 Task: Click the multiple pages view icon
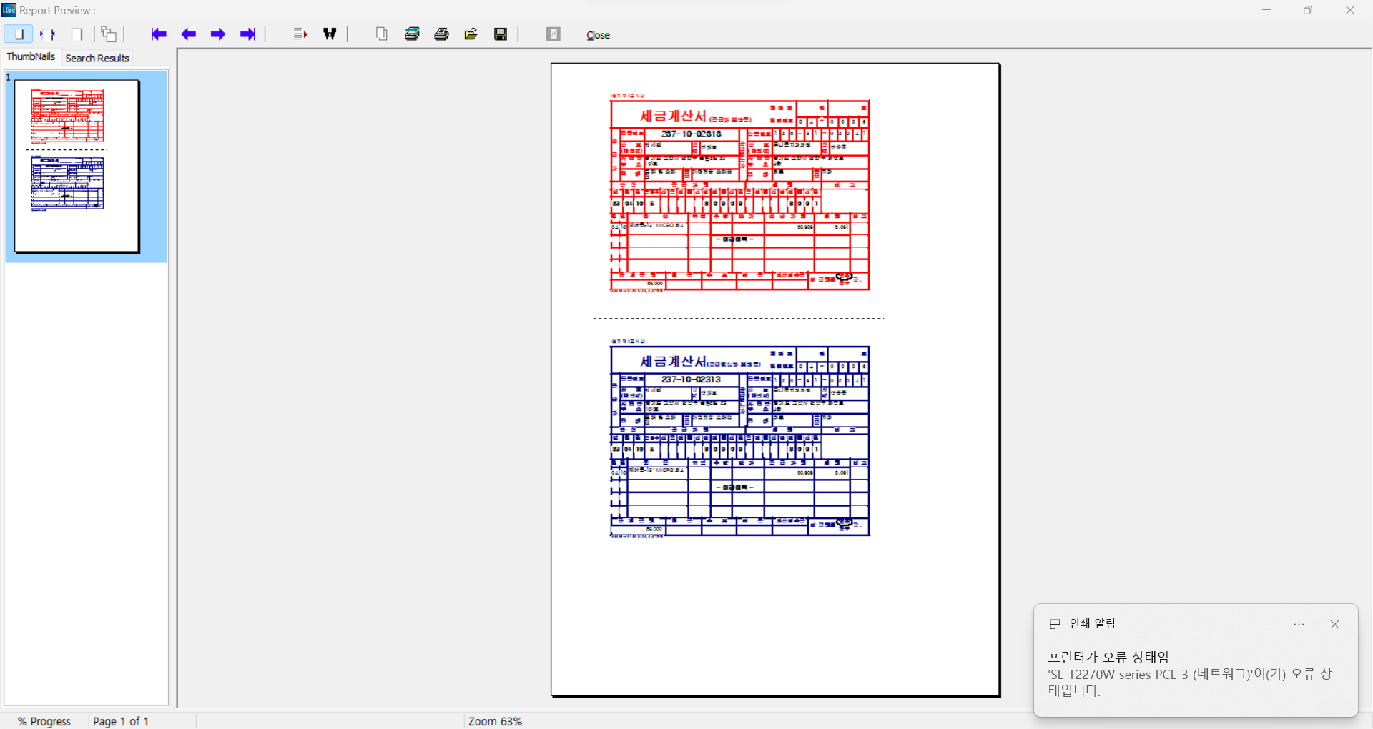[109, 34]
